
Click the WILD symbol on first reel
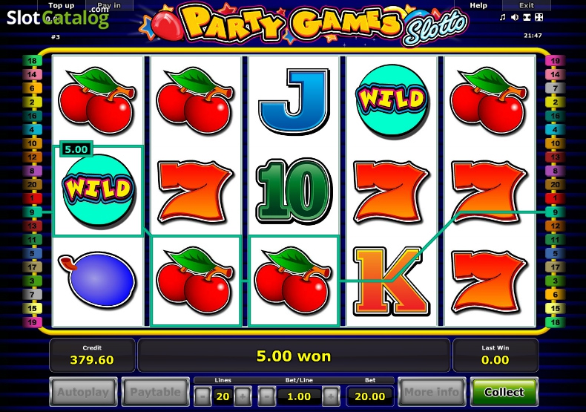98,190
